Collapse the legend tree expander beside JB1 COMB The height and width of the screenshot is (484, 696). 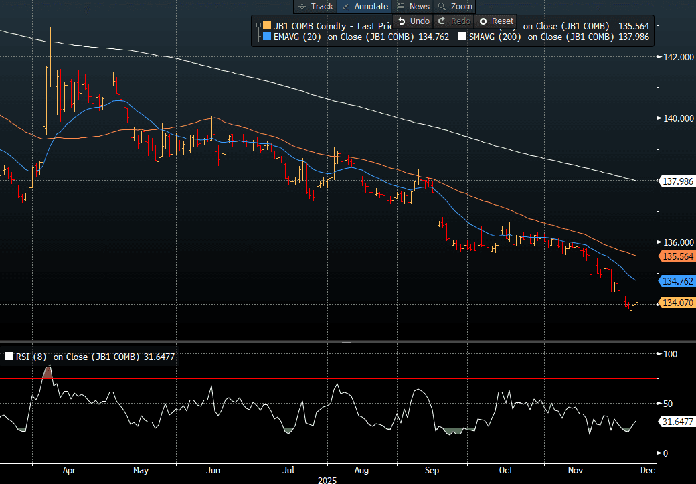tap(258, 26)
